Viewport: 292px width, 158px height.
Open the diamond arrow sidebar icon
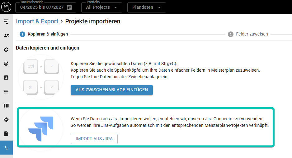pyautogui.click(x=6, y=120)
